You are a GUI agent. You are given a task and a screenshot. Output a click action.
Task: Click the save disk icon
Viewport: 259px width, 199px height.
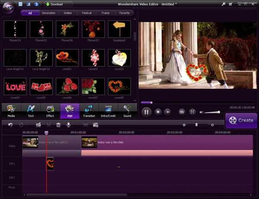[x=21, y=4]
